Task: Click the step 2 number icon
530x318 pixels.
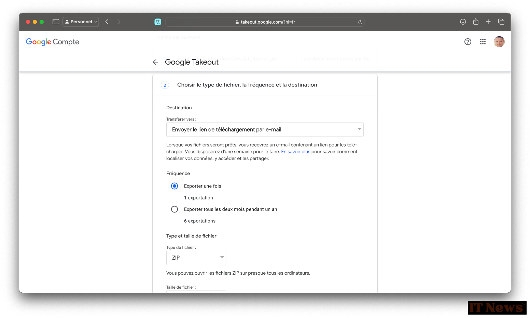Action: coord(165,85)
